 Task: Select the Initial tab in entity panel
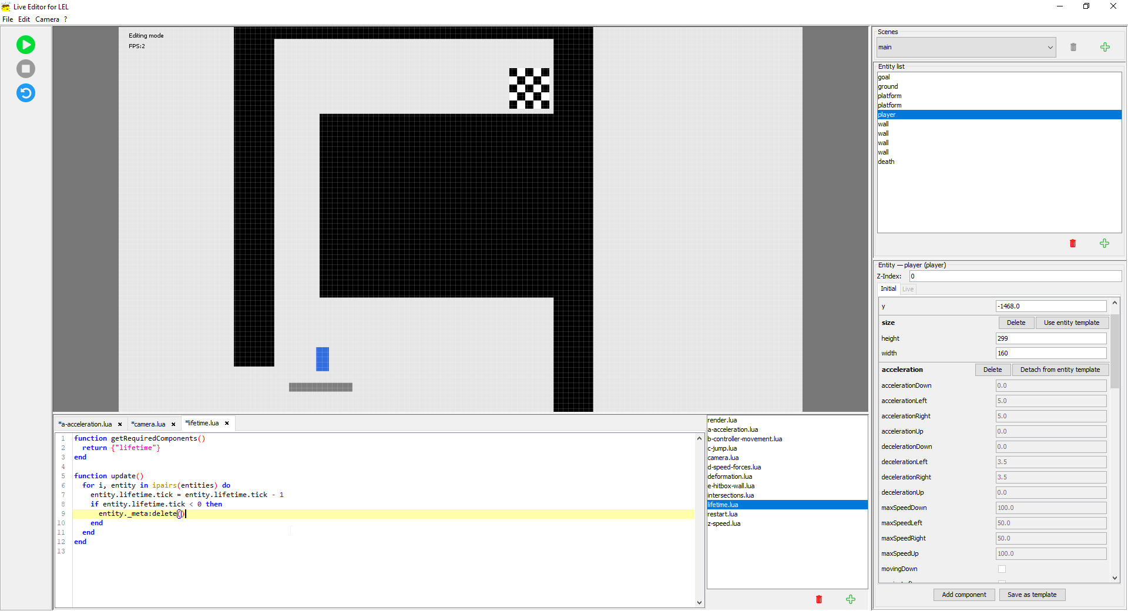[x=888, y=288]
